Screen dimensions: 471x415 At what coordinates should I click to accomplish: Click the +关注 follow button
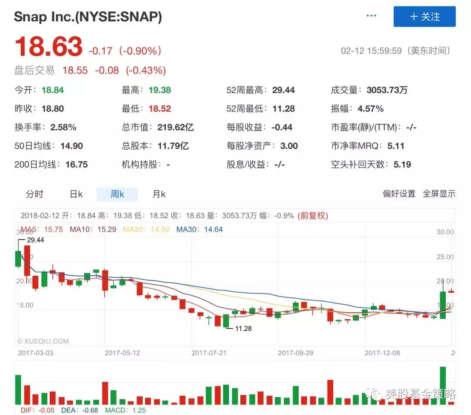coord(424,17)
